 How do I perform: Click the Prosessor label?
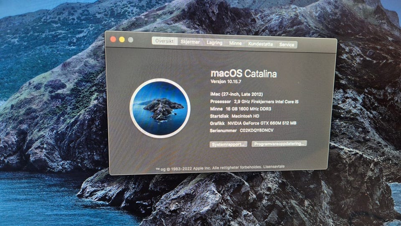[221, 102]
